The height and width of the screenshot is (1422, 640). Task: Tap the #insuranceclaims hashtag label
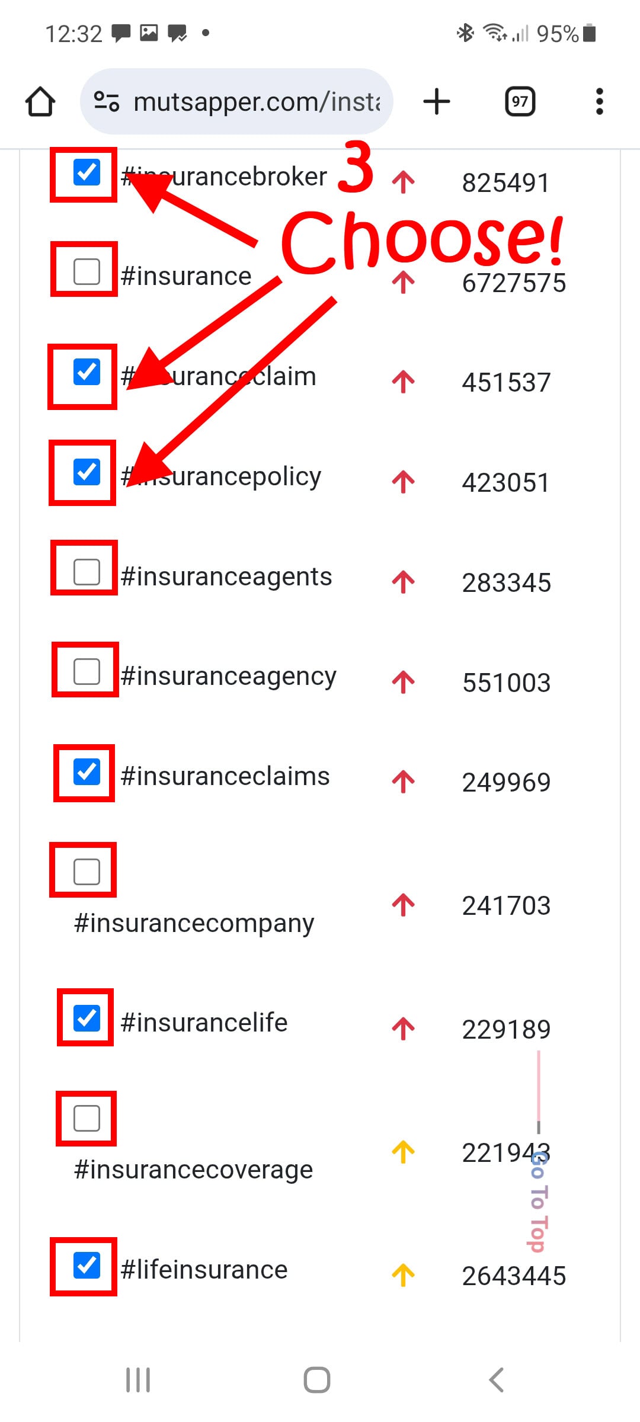click(225, 776)
